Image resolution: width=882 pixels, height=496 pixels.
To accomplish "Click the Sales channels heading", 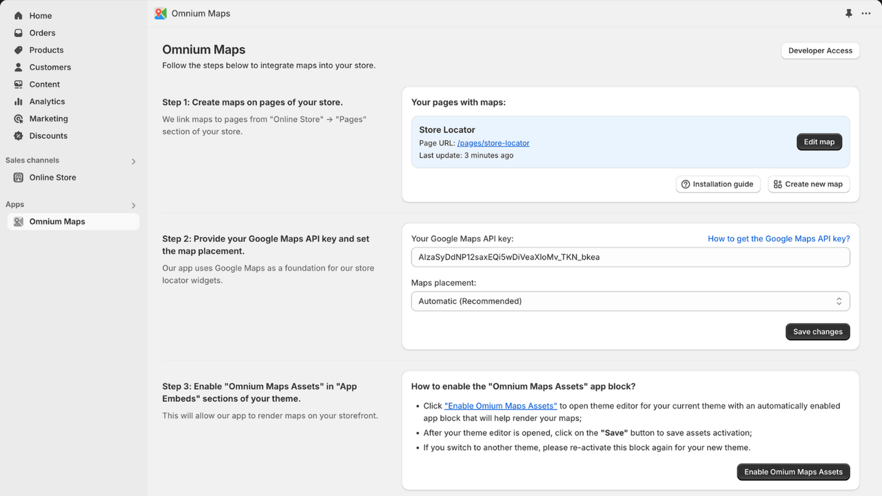I will point(32,161).
